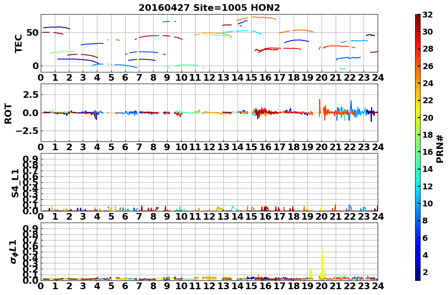This screenshot has width=448, height=295.
Task: Click the "2" tick on the PRN colorbar
Action: [425, 272]
